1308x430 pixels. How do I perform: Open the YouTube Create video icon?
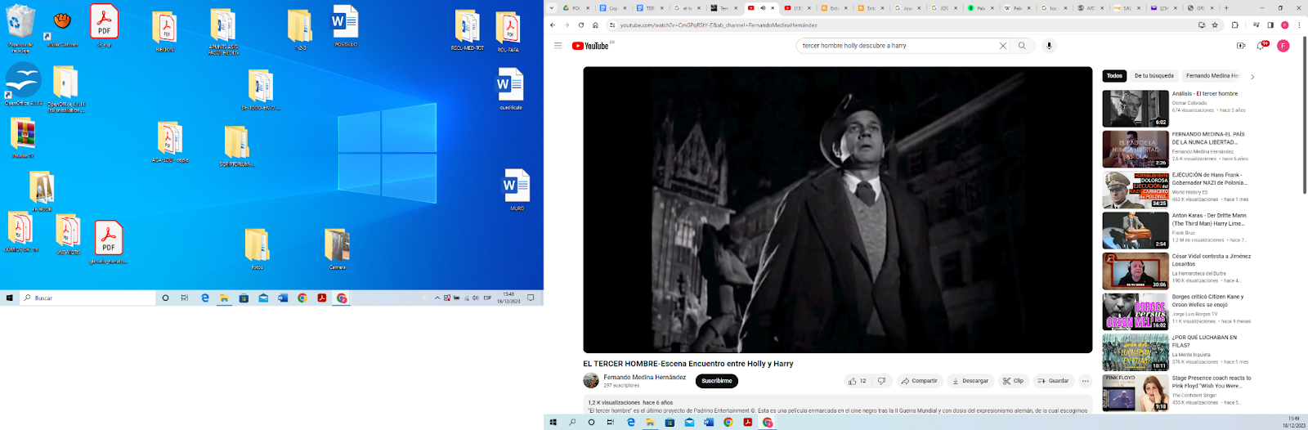point(1240,46)
